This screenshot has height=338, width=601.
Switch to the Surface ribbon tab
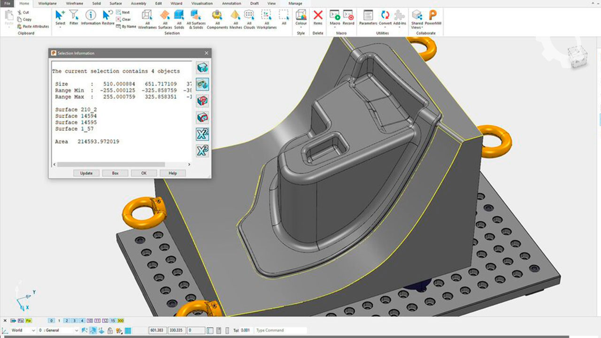click(x=116, y=3)
